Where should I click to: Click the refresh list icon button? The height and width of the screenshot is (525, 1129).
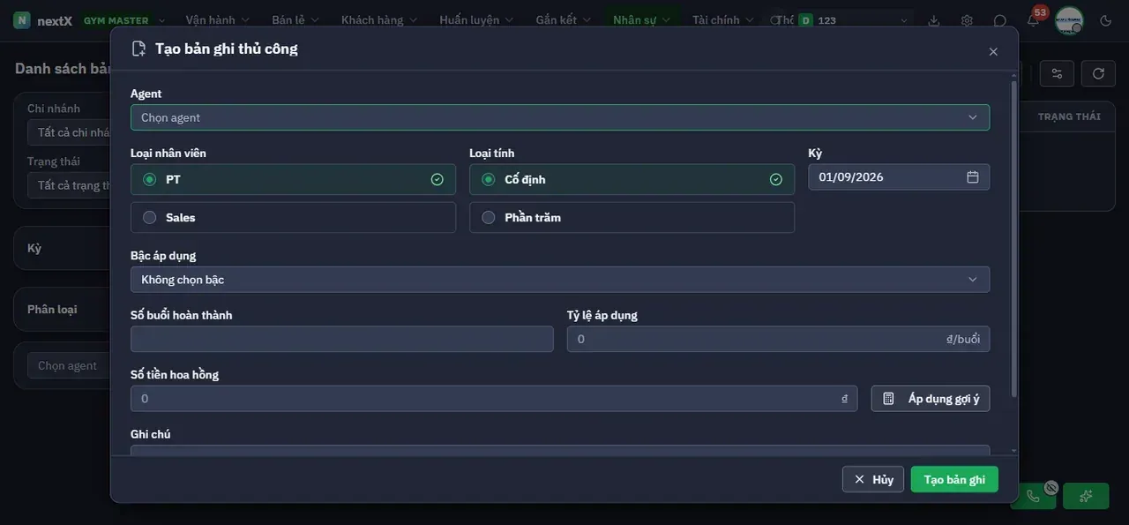1098,73
